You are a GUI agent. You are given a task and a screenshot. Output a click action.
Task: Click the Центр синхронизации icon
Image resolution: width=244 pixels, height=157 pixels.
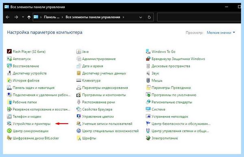[x=9, y=131]
